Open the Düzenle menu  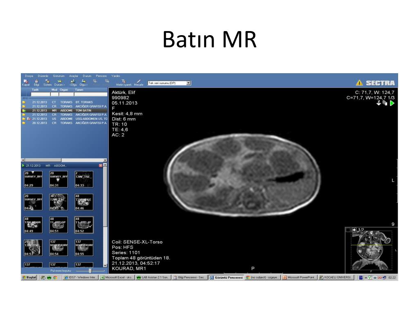43,76
